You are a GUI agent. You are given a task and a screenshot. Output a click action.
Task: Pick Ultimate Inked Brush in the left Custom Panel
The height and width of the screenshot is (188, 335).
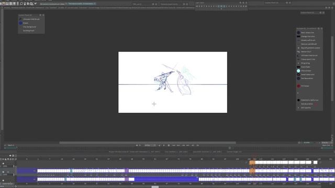click(x=31, y=19)
